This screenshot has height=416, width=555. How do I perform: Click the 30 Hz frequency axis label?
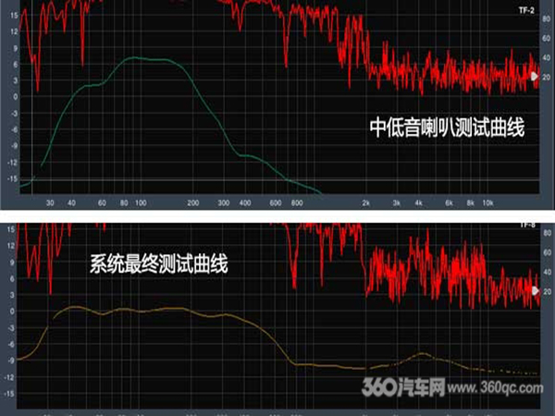point(50,202)
